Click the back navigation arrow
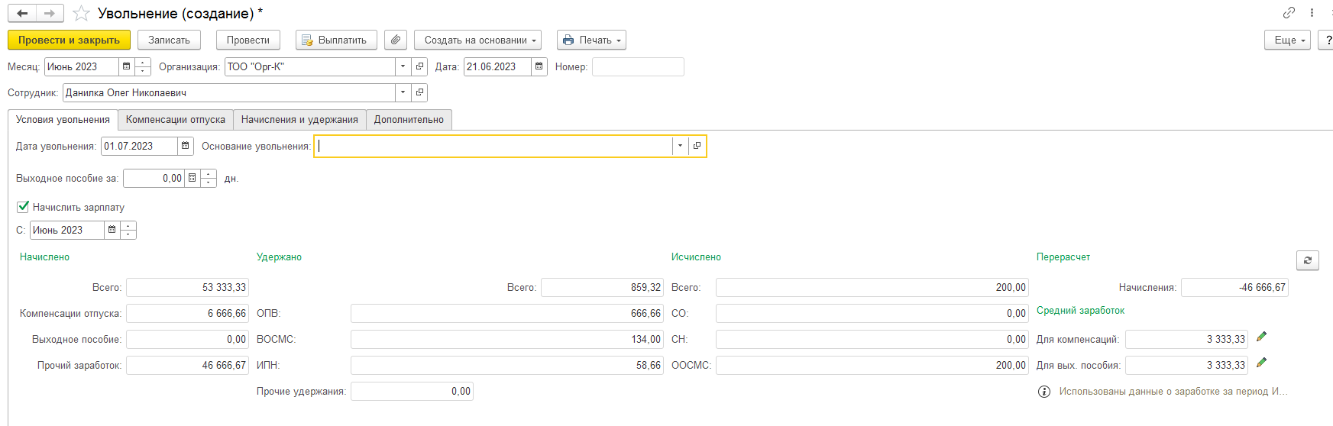The image size is (1333, 426). (22, 14)
